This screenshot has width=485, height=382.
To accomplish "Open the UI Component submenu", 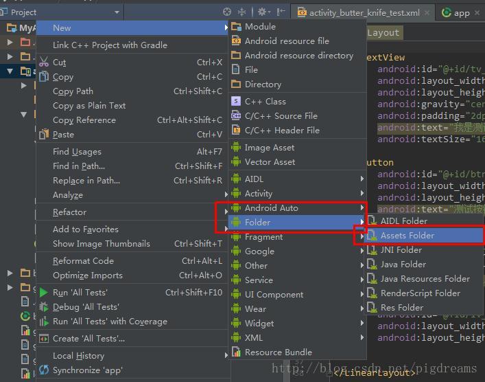I will pos(297,295).
